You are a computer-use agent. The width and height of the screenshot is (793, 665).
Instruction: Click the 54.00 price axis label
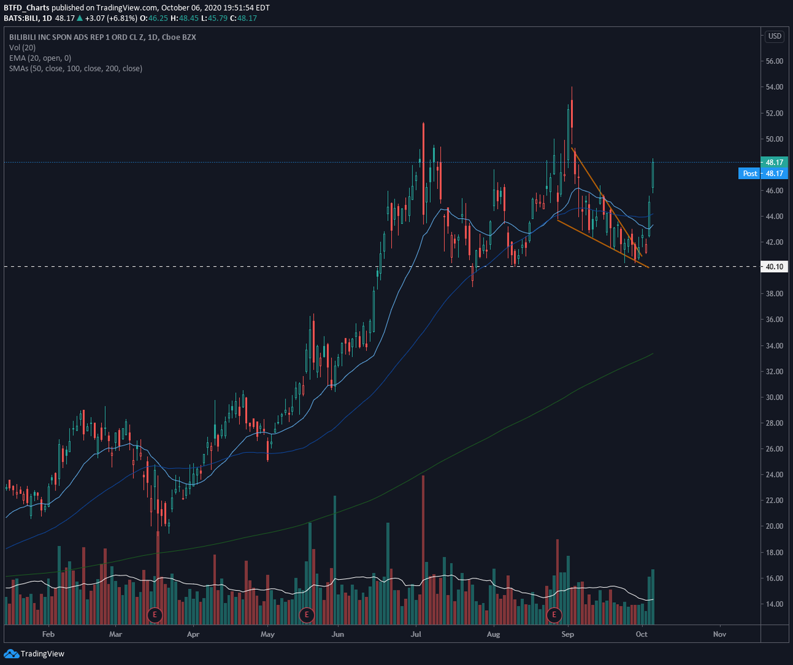(x=774, y=87)
